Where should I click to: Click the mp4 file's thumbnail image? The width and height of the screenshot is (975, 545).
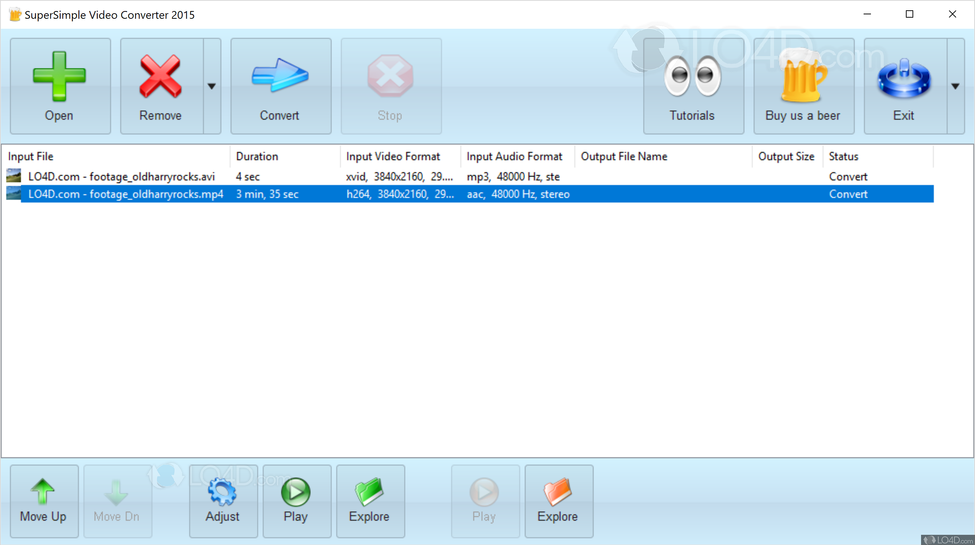click(x=13, y=194)
